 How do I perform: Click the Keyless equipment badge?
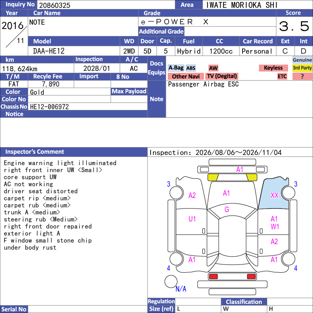click(x=273, y=68)
